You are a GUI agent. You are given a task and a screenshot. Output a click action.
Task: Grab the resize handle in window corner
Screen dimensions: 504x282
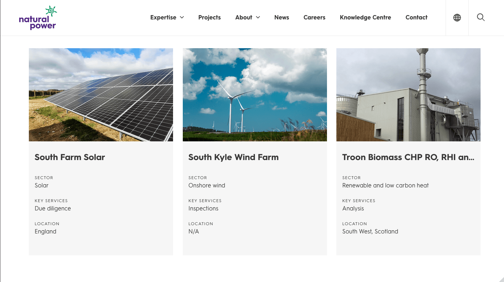(500, 278)
